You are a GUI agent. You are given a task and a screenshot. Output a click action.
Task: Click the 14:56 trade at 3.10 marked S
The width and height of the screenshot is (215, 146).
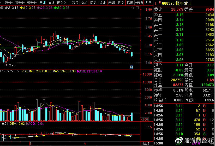184,134
